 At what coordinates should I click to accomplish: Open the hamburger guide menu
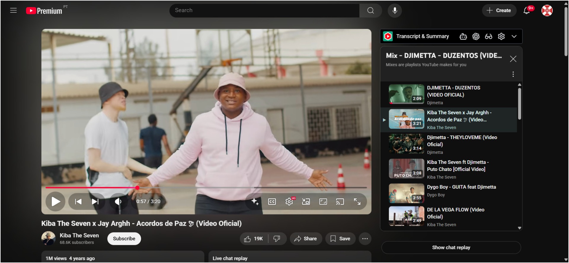click(13, 11)
